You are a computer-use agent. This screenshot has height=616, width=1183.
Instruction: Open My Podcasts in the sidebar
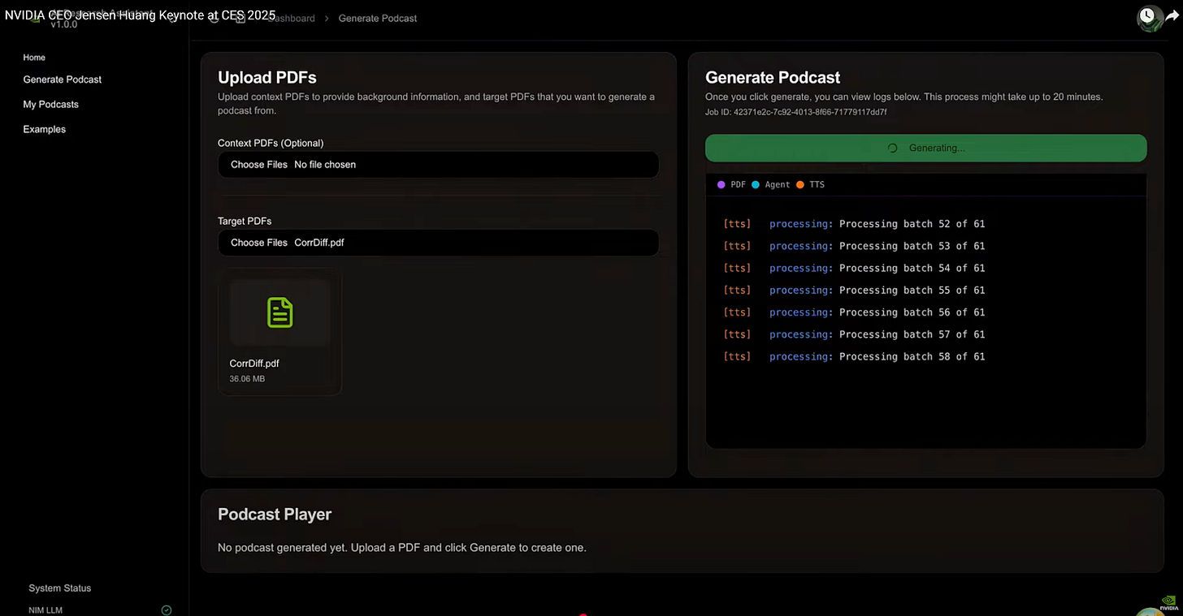pyautogui.click(x=50, y=105)
